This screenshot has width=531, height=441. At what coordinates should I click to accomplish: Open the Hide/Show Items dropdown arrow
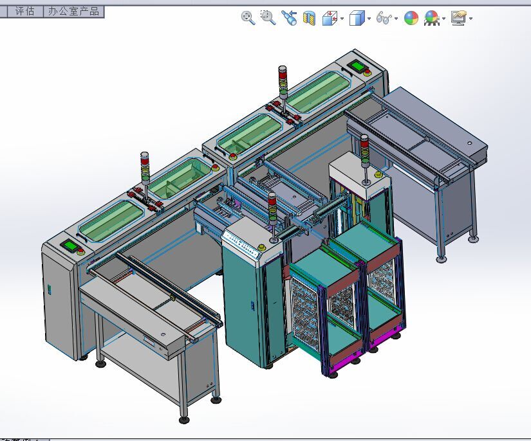coord(396,19)
